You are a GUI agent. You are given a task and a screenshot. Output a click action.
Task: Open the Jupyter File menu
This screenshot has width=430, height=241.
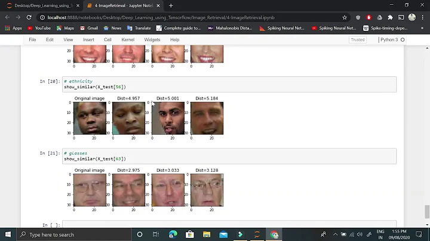(x=32, y=40)
